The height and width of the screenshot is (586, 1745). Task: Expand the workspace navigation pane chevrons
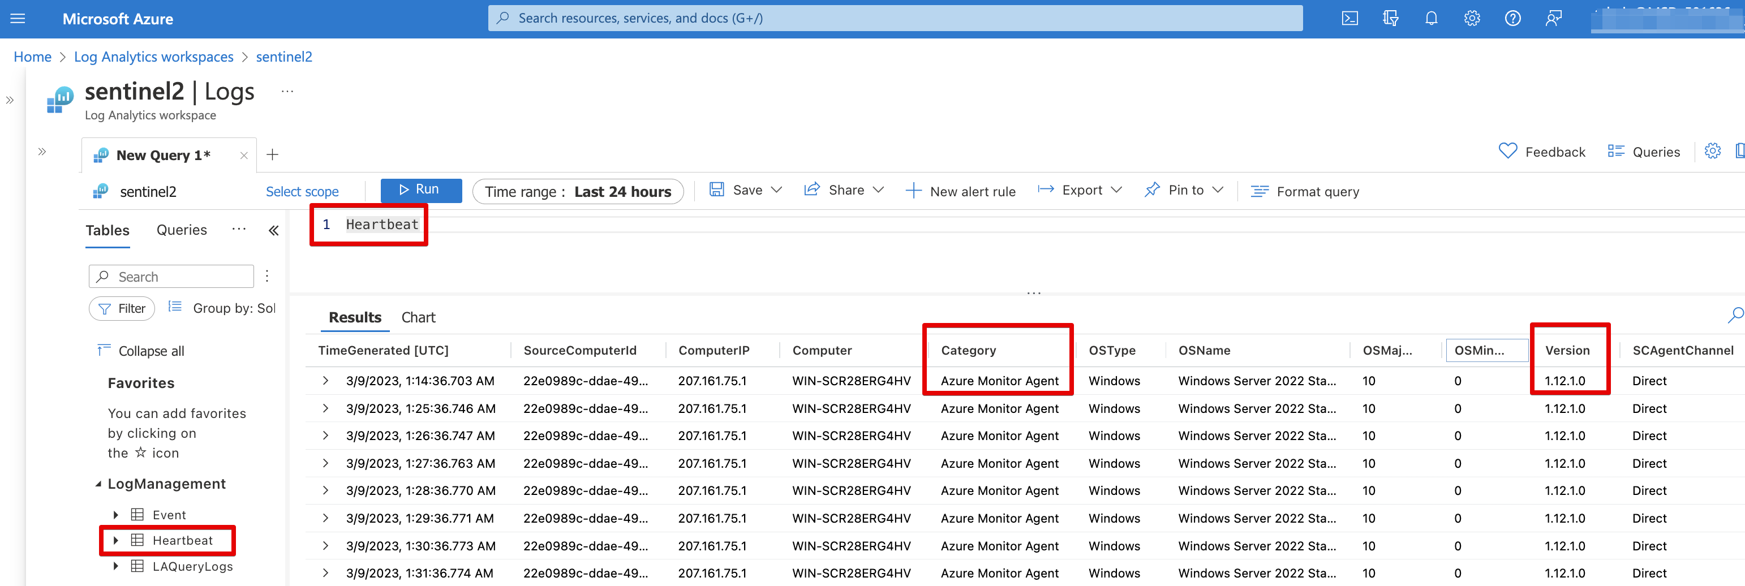(x=42, y=152)
